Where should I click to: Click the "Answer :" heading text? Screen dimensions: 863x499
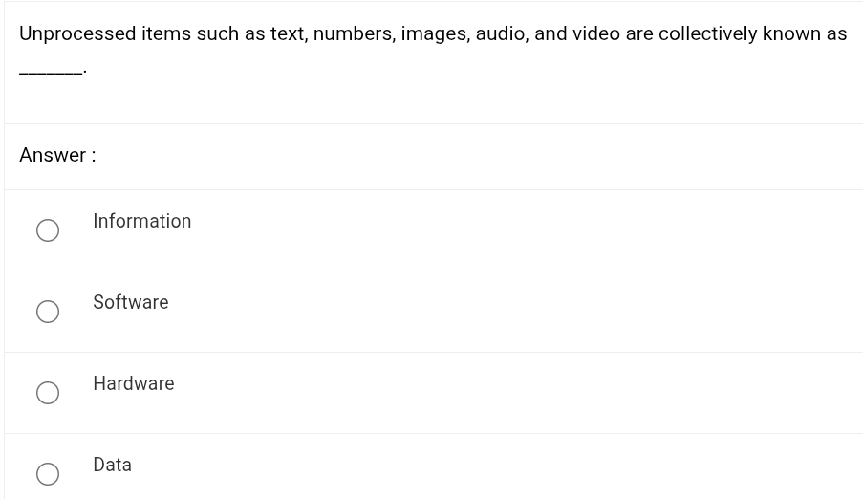click(57, 155)
